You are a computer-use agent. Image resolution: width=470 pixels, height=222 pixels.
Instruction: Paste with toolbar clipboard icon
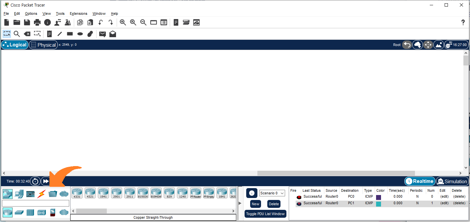[x=90, y=22]
